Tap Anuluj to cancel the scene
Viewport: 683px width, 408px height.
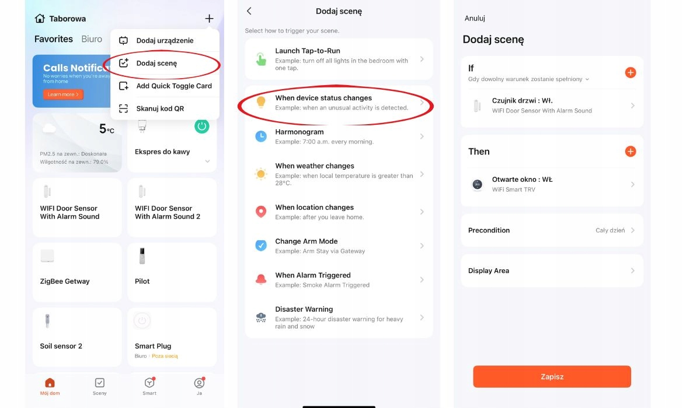[x=475, y=18]
